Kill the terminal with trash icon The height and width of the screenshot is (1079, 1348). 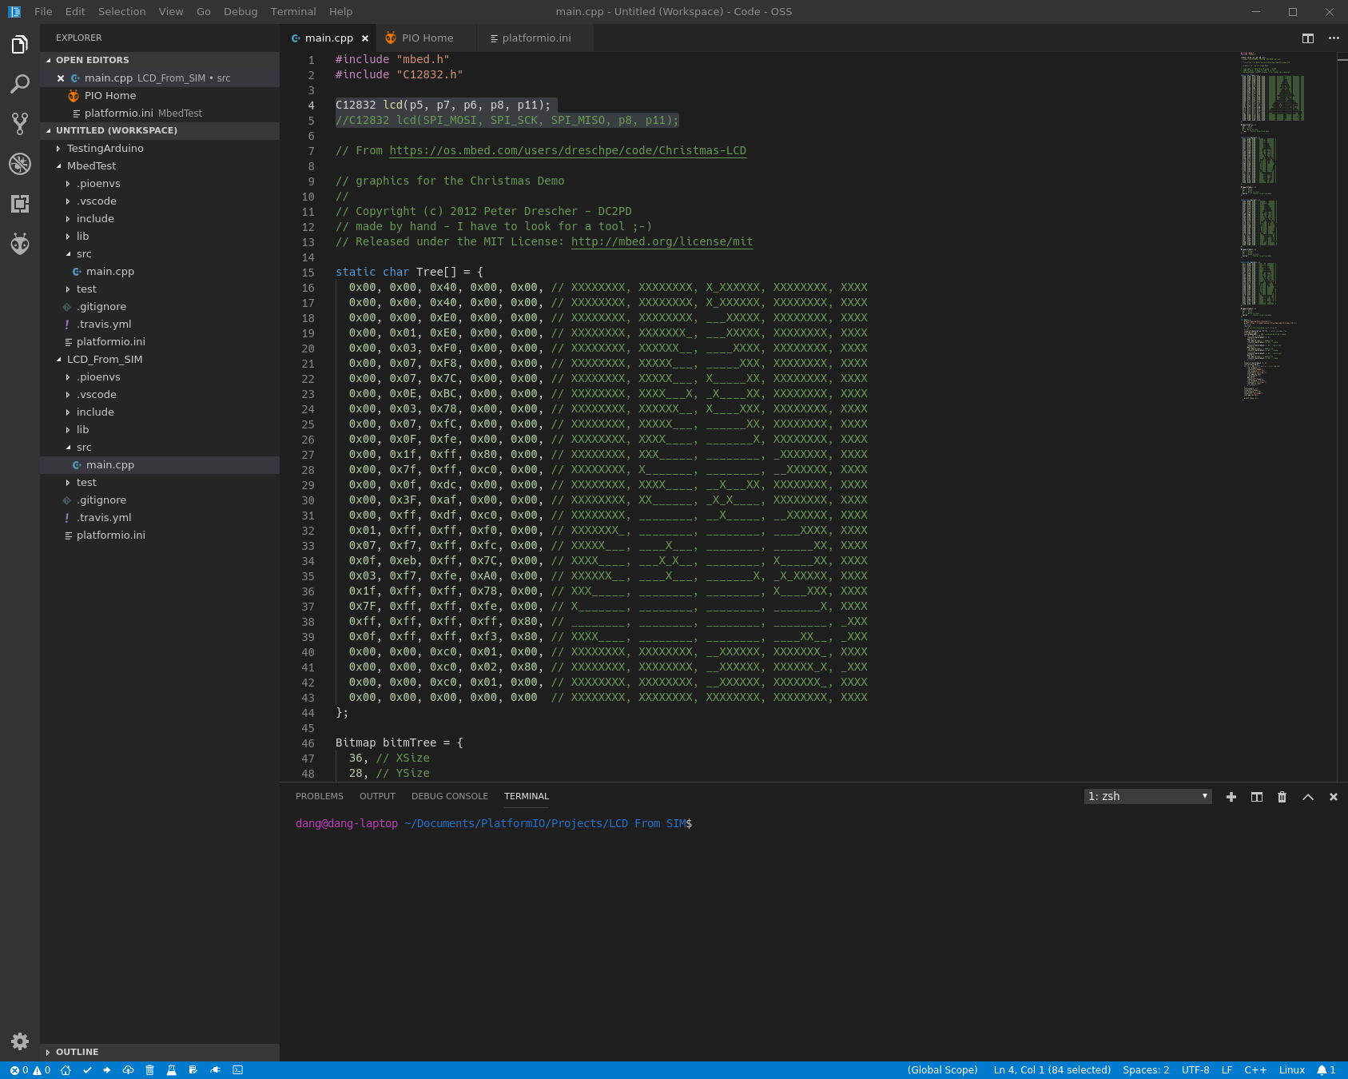pos(1282,797)
